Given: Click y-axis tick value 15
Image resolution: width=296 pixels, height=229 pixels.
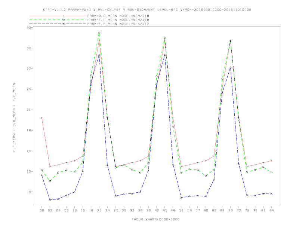Looking at the screenshot, I should tap(29, 151).
